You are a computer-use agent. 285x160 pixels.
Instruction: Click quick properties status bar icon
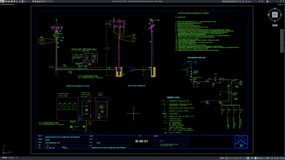click(275, 158)
